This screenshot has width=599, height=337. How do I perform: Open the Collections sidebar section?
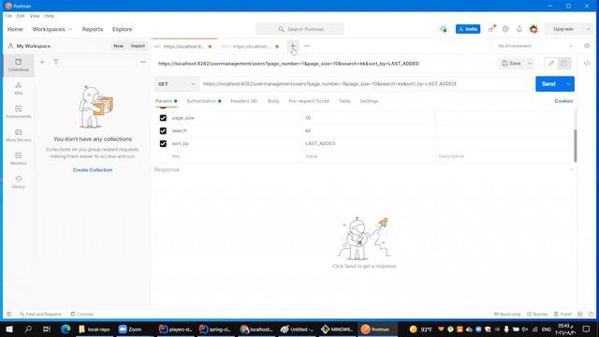(x=19, y=65)
